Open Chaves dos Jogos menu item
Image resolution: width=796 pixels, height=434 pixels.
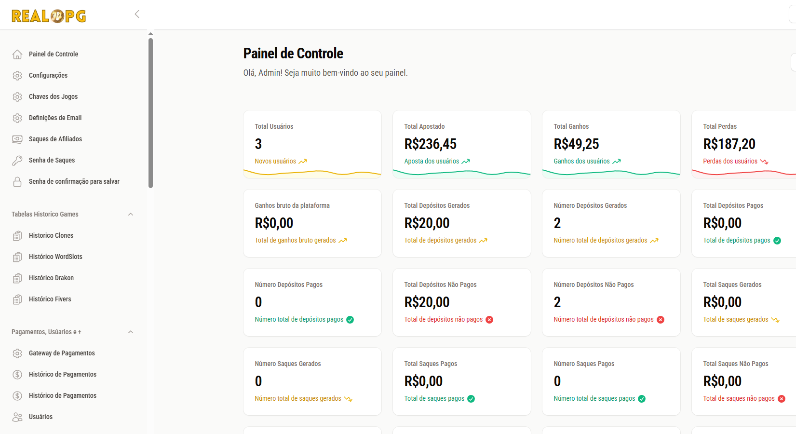point(53,96)
